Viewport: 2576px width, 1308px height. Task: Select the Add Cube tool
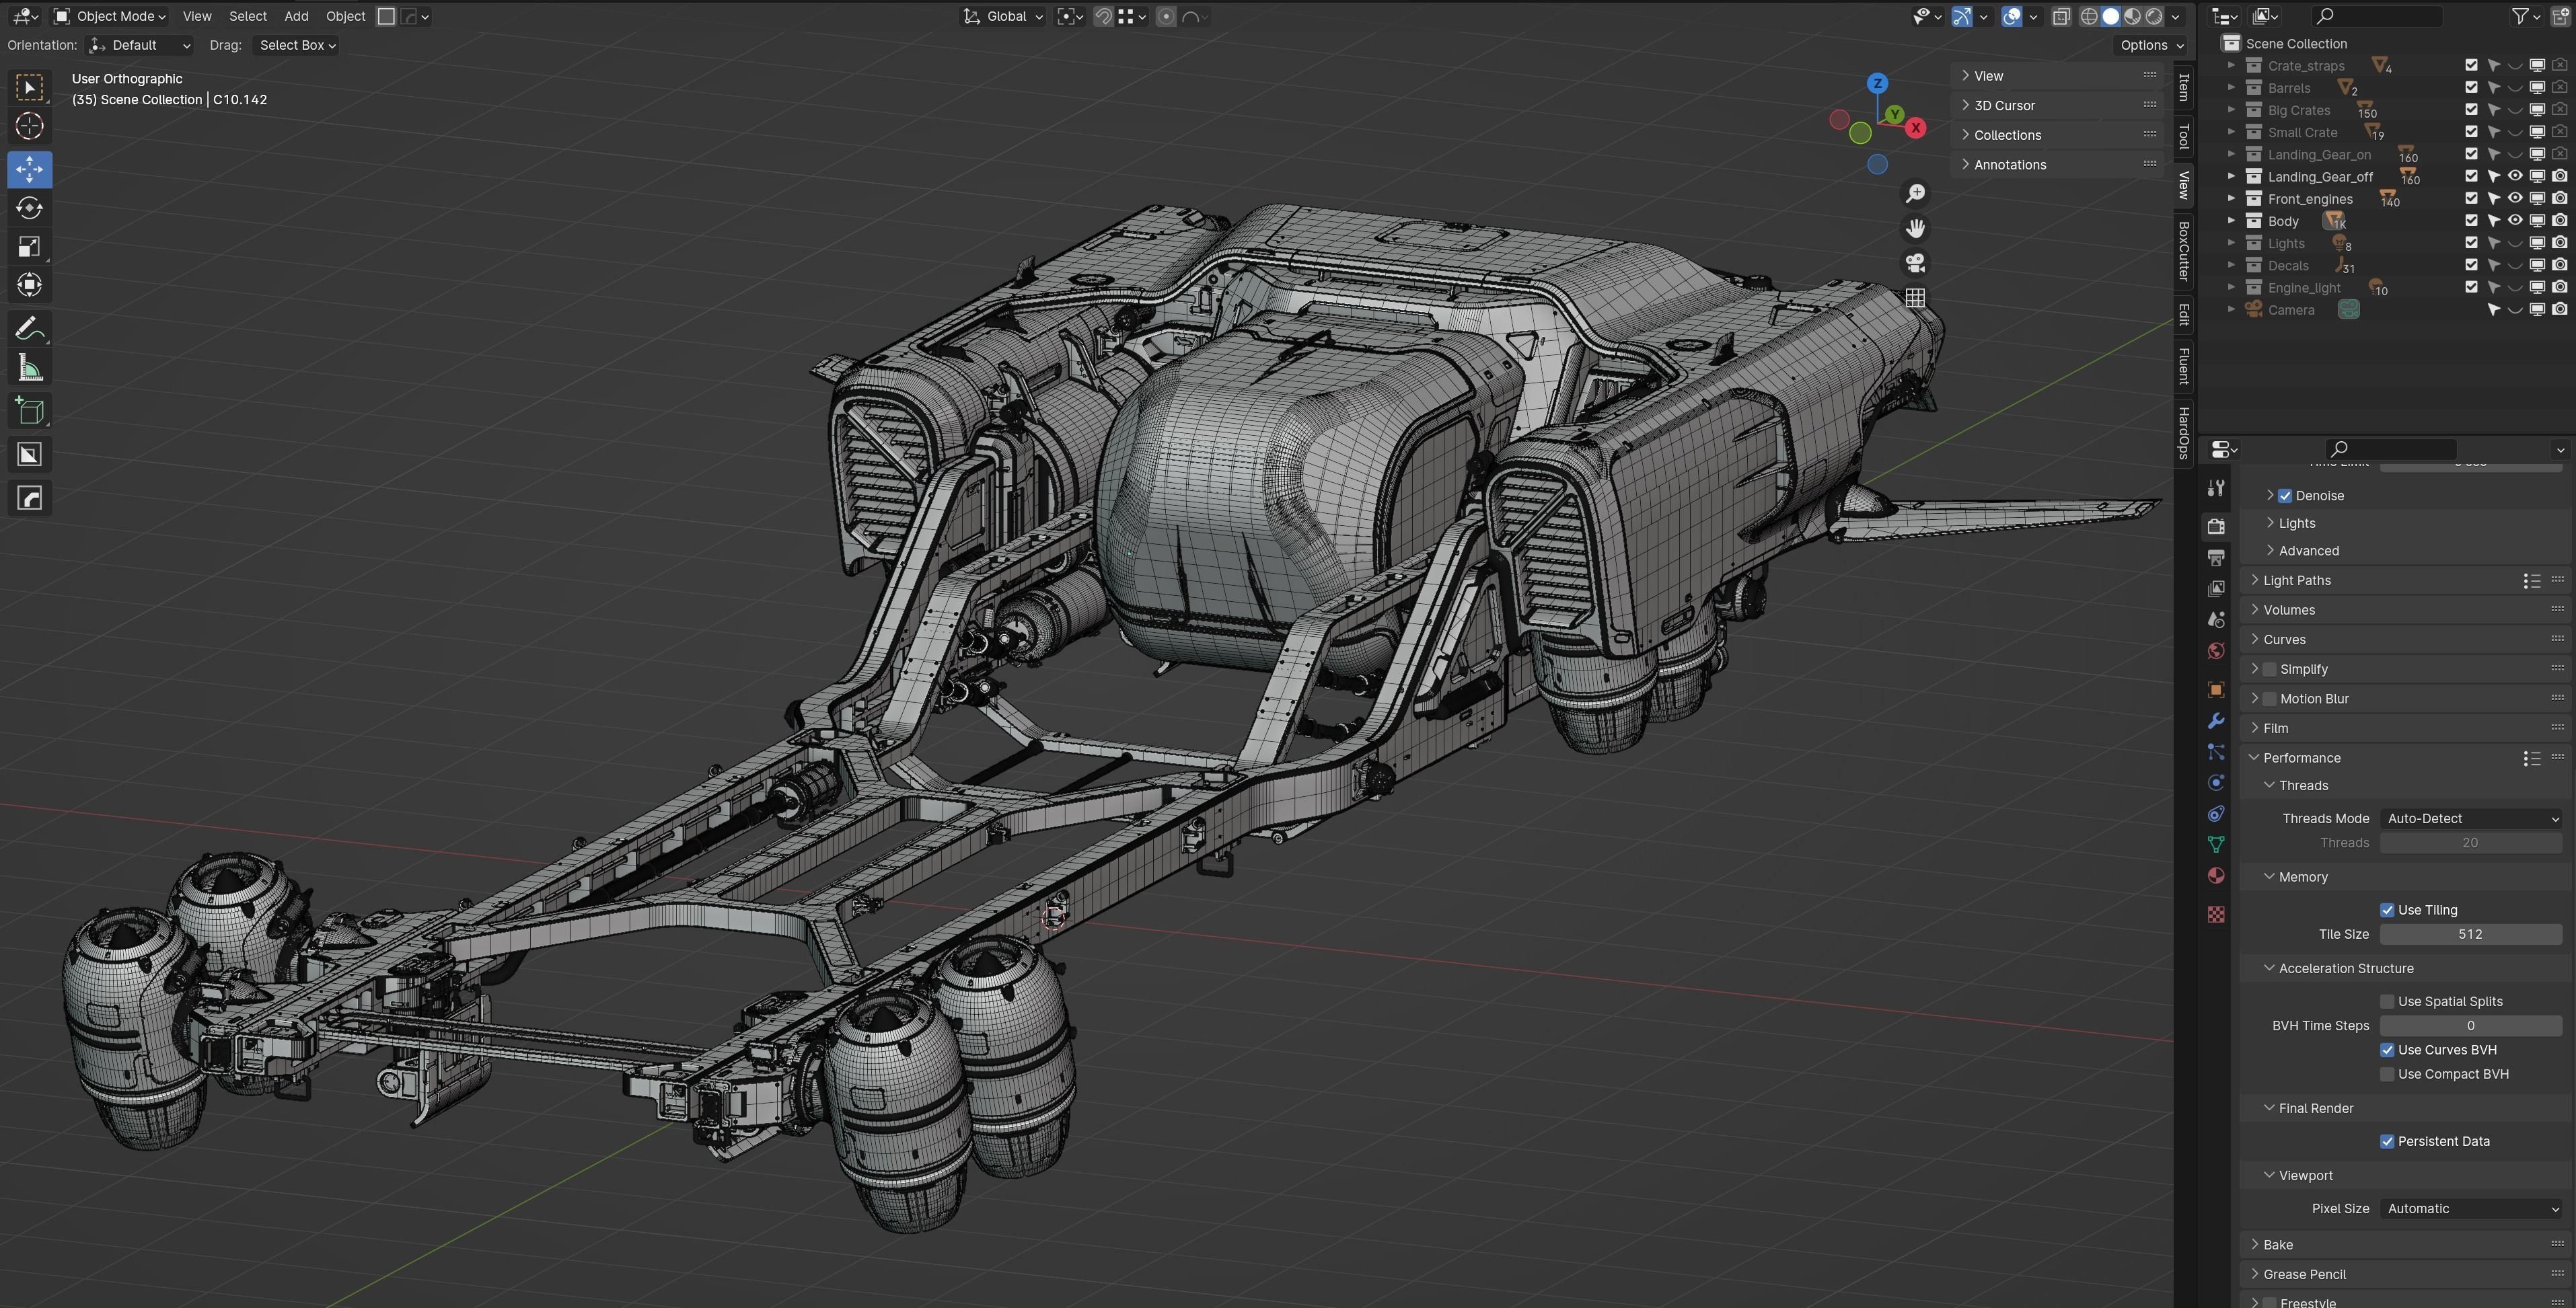click(29, 411)
